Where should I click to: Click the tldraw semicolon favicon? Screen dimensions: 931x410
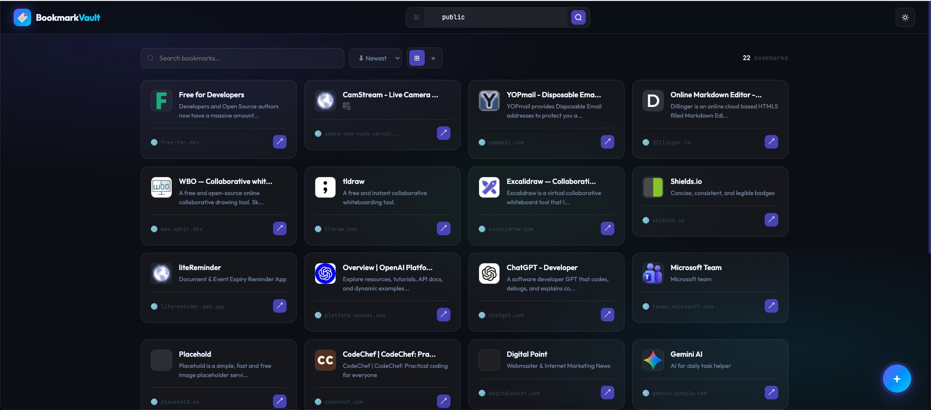coord(325,187)
